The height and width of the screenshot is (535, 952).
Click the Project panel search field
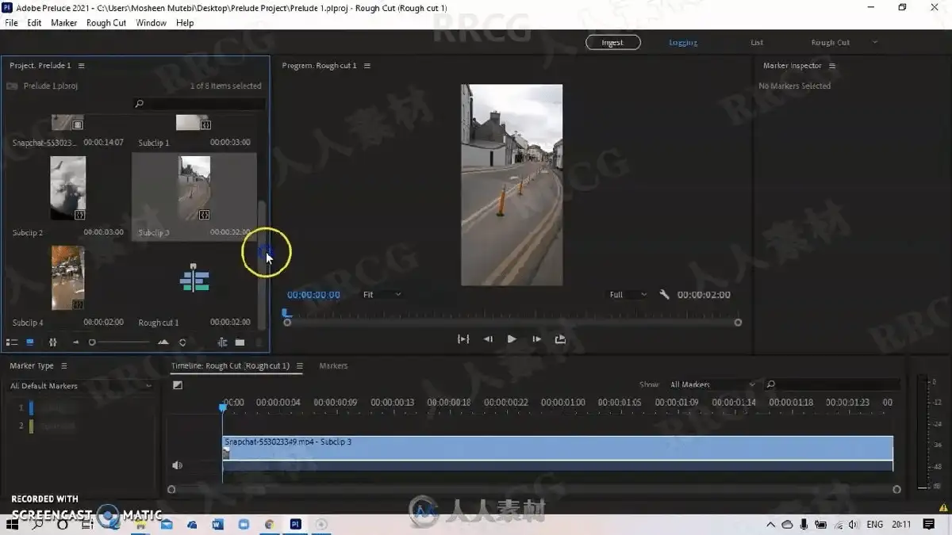[x=198, y=104]
